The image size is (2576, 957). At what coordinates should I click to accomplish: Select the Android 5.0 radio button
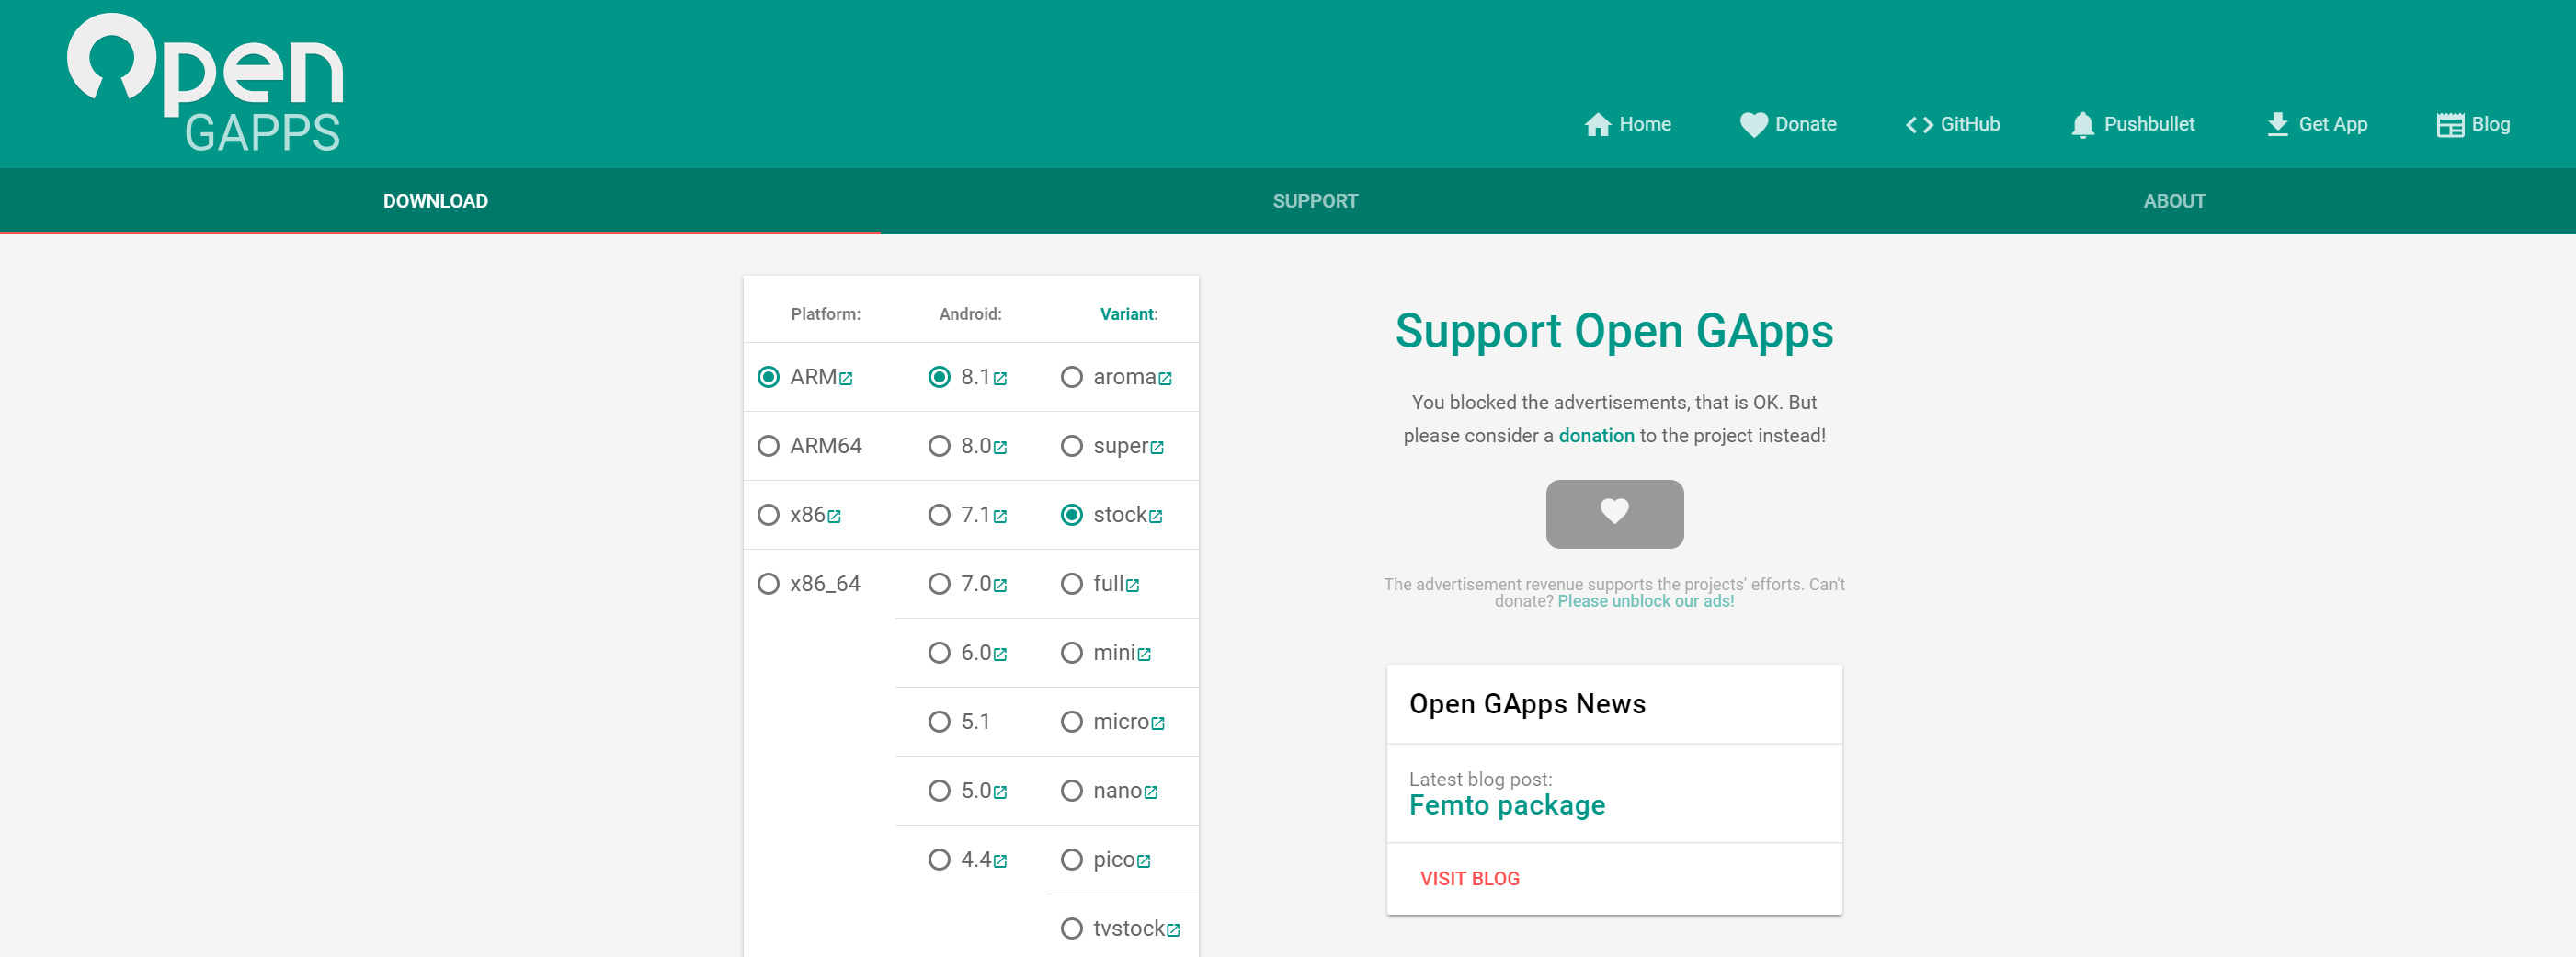point(939,791)
